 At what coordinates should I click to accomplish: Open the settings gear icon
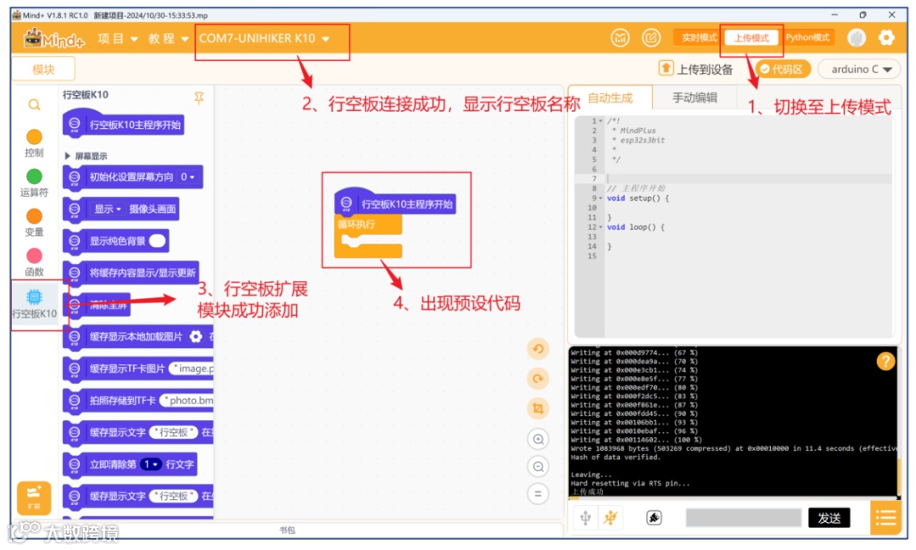[886, 38]
